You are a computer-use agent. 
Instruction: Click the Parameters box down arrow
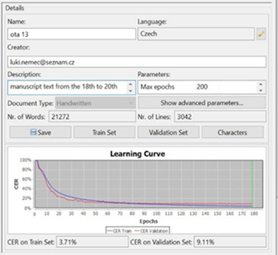(261, 91)
